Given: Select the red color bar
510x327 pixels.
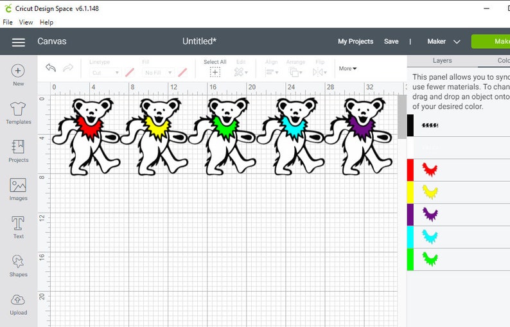Looking at the screenshot, I should (410, 170).
